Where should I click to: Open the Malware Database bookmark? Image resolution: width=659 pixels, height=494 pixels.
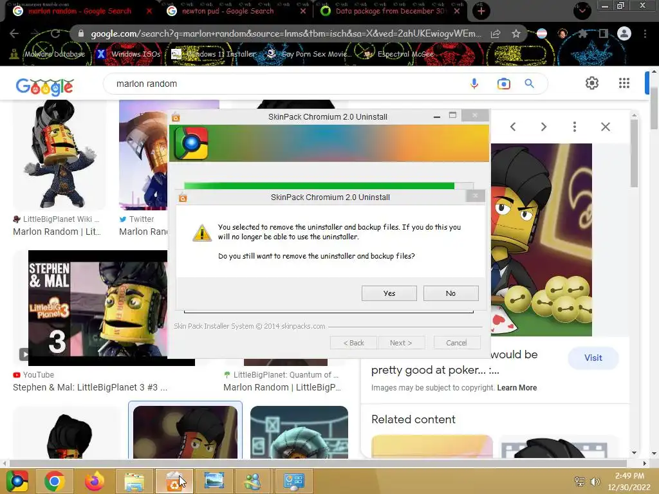48,54
